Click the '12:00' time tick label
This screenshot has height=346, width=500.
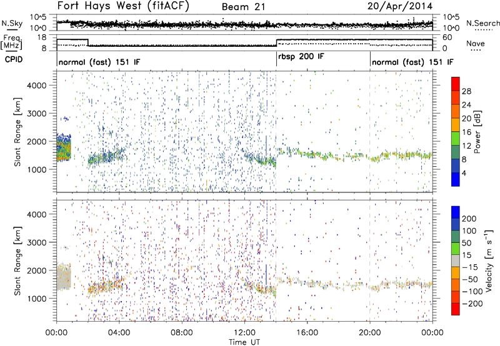click(x=244, y=333)
